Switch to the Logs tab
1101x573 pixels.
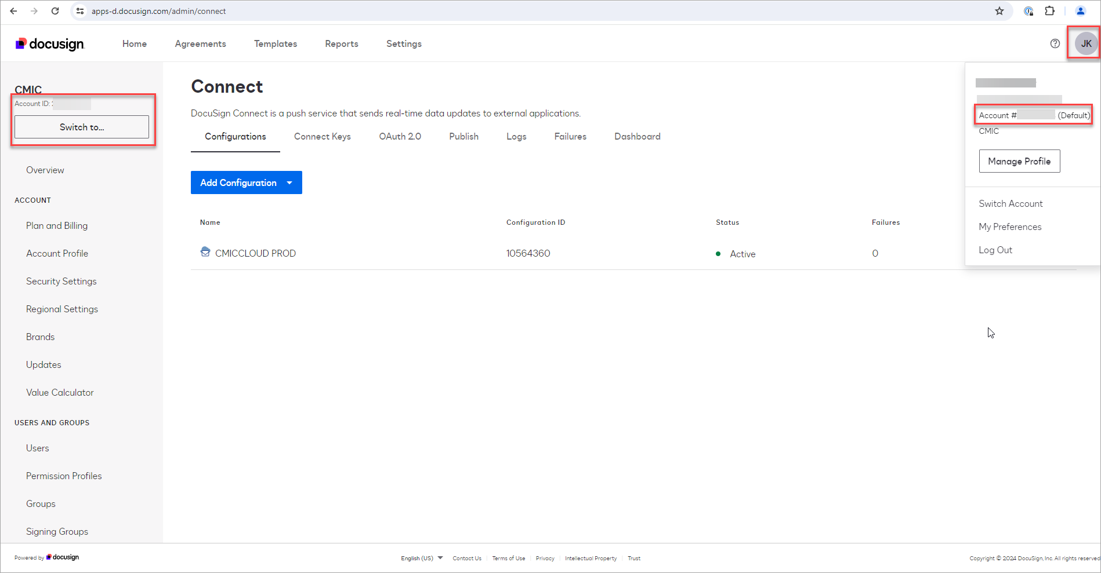(516, 137)
